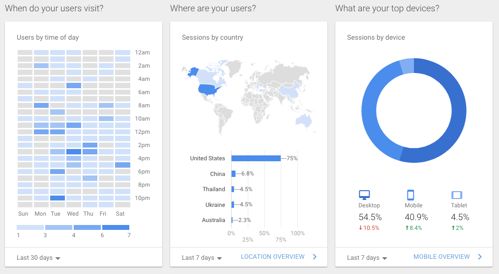The image size is (499, 274).
Task: Open the MOBILE OVERVIEW link
Action: tap(441, 257)
